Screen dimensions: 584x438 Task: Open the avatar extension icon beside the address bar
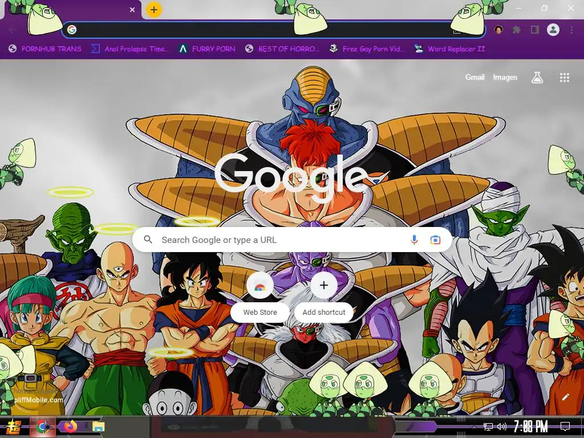(x=498, y=30)
